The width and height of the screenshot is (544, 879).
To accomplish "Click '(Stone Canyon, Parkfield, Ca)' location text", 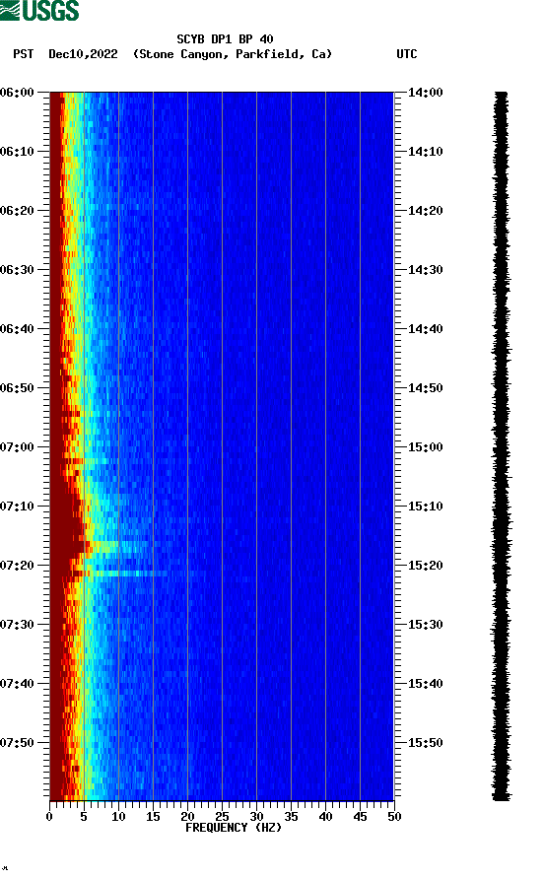I will click(233, 54).
